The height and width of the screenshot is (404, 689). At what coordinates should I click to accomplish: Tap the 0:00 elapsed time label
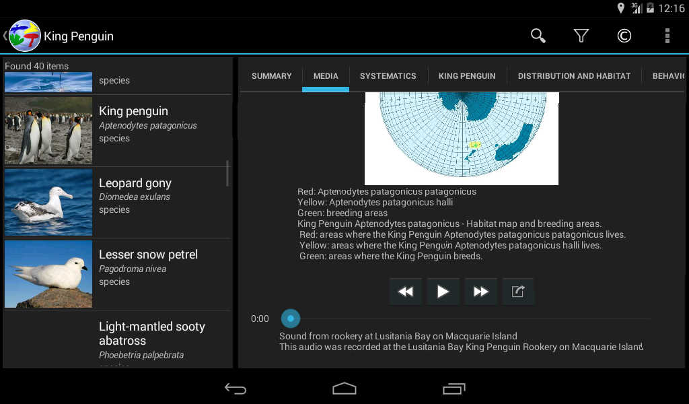coord(260,318)
